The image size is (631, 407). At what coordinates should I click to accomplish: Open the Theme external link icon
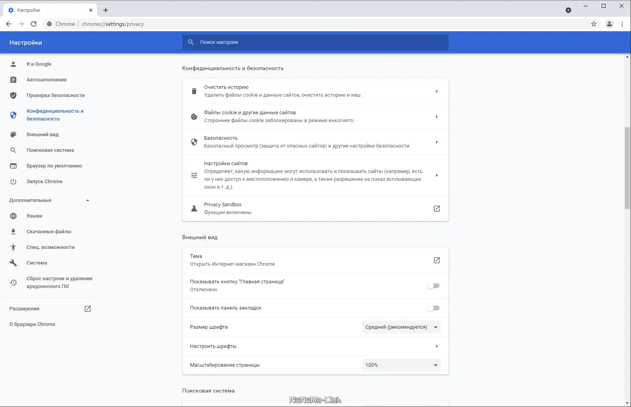437,260
